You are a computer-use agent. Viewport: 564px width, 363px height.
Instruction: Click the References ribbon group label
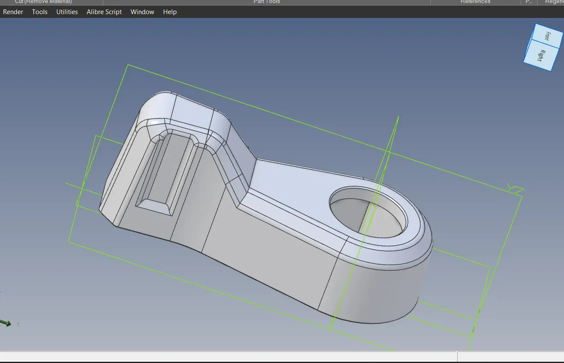point(475,2)
